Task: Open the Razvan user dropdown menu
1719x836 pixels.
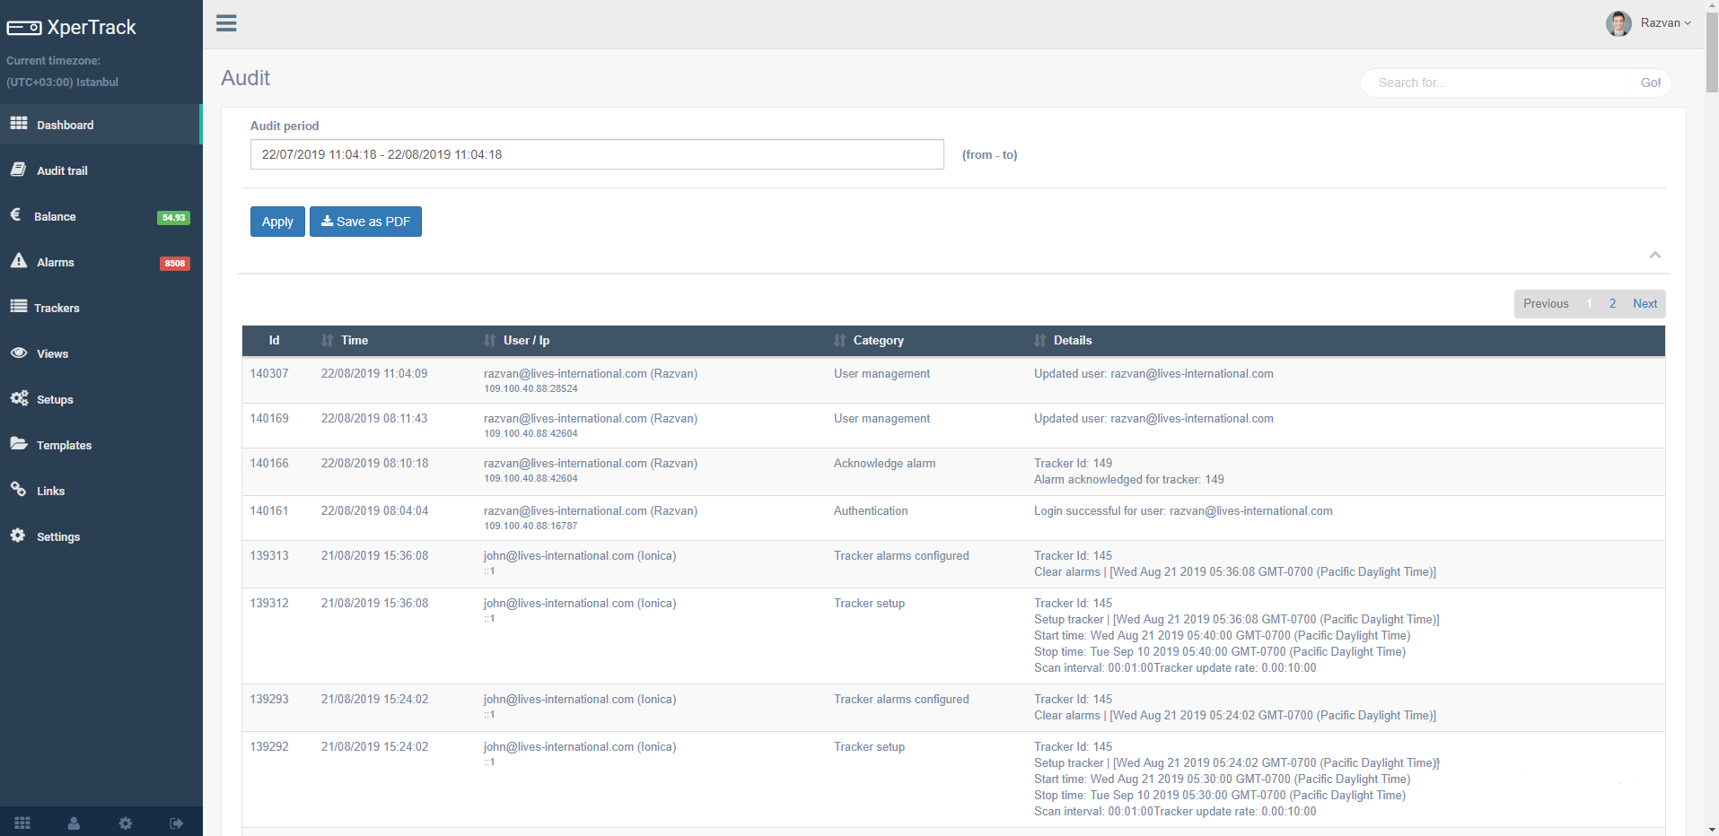Action: (x=1650, y=23)
